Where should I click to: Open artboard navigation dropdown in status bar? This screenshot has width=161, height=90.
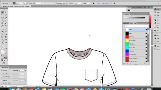(22, 87)
